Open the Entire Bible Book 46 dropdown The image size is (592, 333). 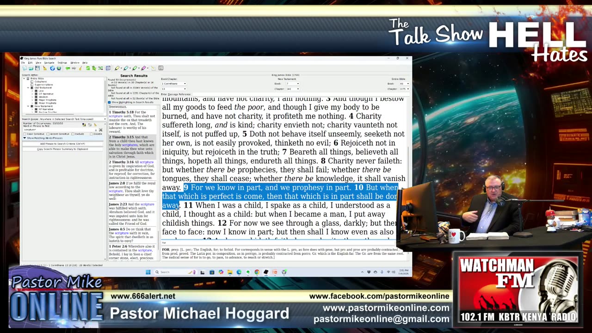click(x=404, y=84)
